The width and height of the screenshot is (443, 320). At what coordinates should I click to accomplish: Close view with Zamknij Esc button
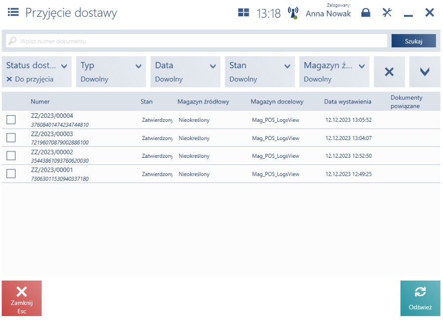point(22,298)
